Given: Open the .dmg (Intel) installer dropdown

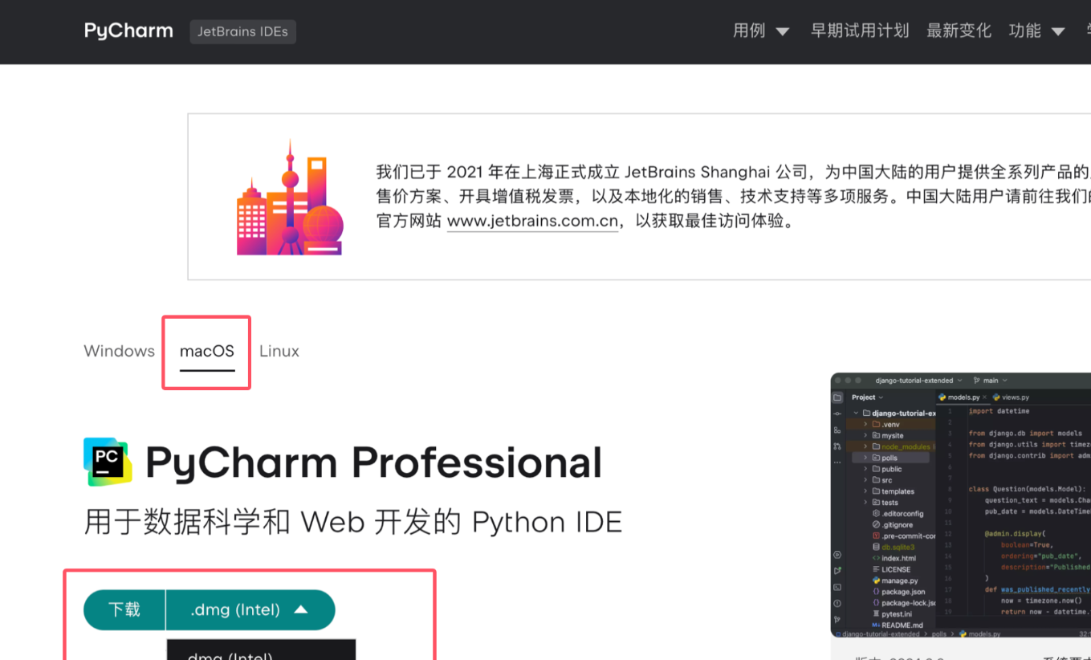Looking at the screenshot, I should tap(250, 609).
